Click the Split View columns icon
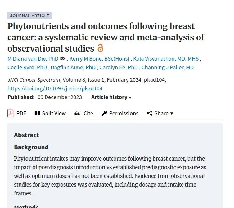The image size is (234, 208). pyautogui.click(x=37, y=113)
